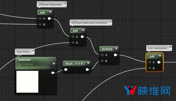Click pin icon on Diffuse+Specular comment
Image resolution: width=176 pixels, height=101 pixels.
point(65,3)
